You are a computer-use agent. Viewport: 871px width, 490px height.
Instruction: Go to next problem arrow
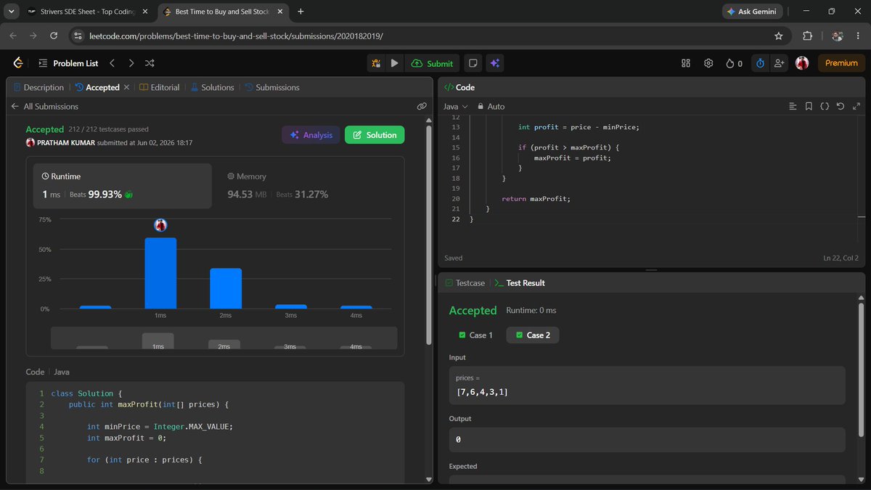[x=131, y=63]
